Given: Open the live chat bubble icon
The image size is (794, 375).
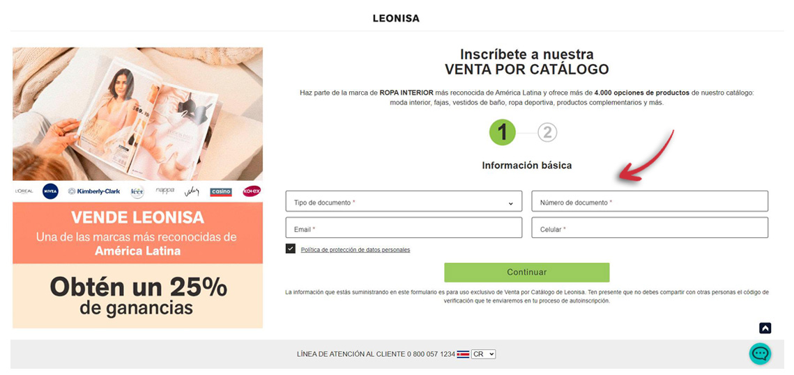Looking at the screenshot, I should coord(760,353).
